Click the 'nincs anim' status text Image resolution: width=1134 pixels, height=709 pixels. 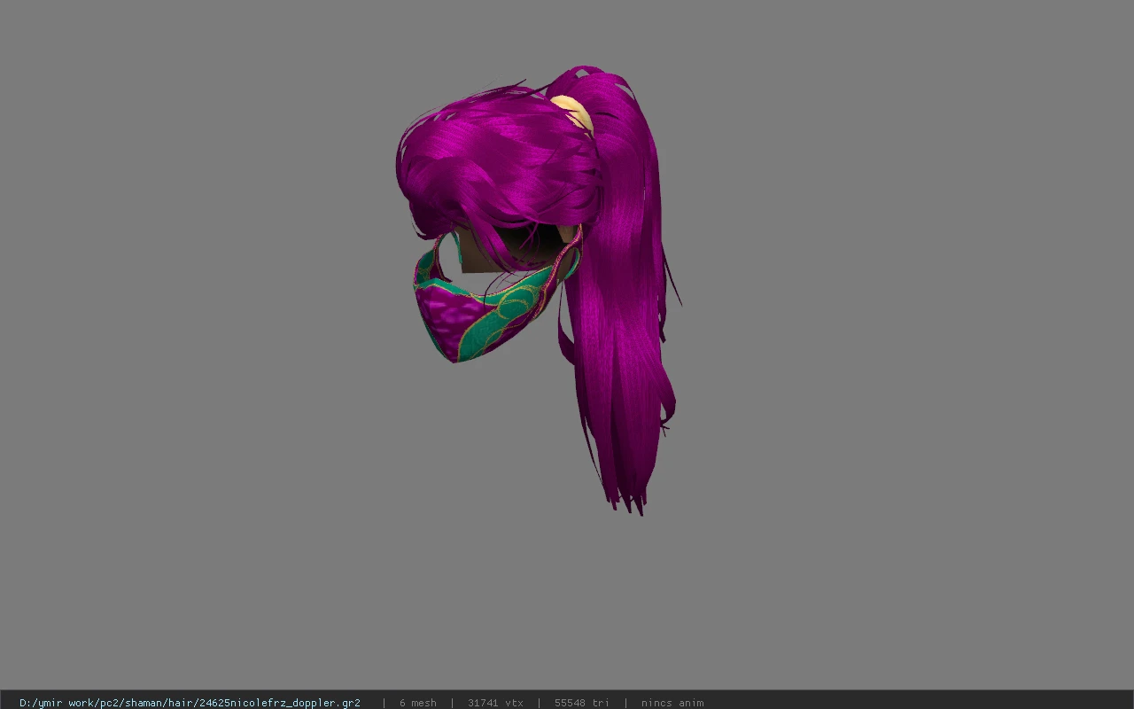coord(672,703)
